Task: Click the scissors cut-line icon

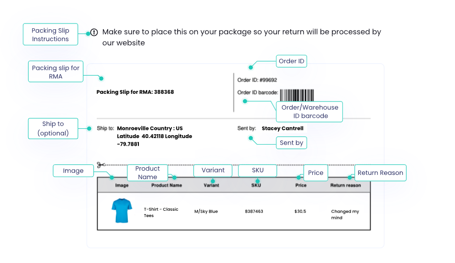Action: 101,165
